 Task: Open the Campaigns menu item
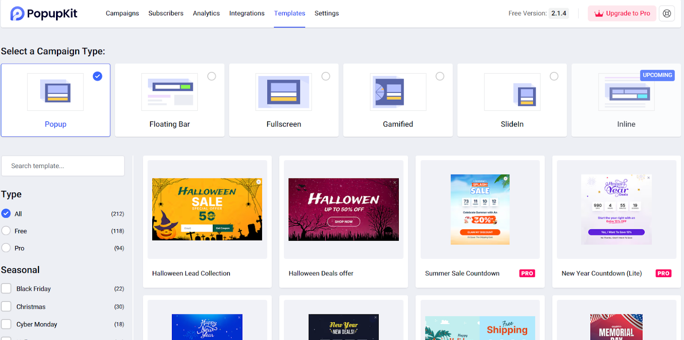[x=122, y=13]
